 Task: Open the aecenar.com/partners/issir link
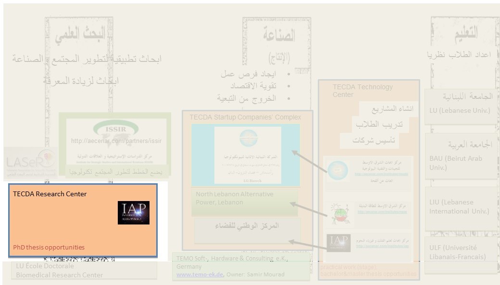click(116, 141)
